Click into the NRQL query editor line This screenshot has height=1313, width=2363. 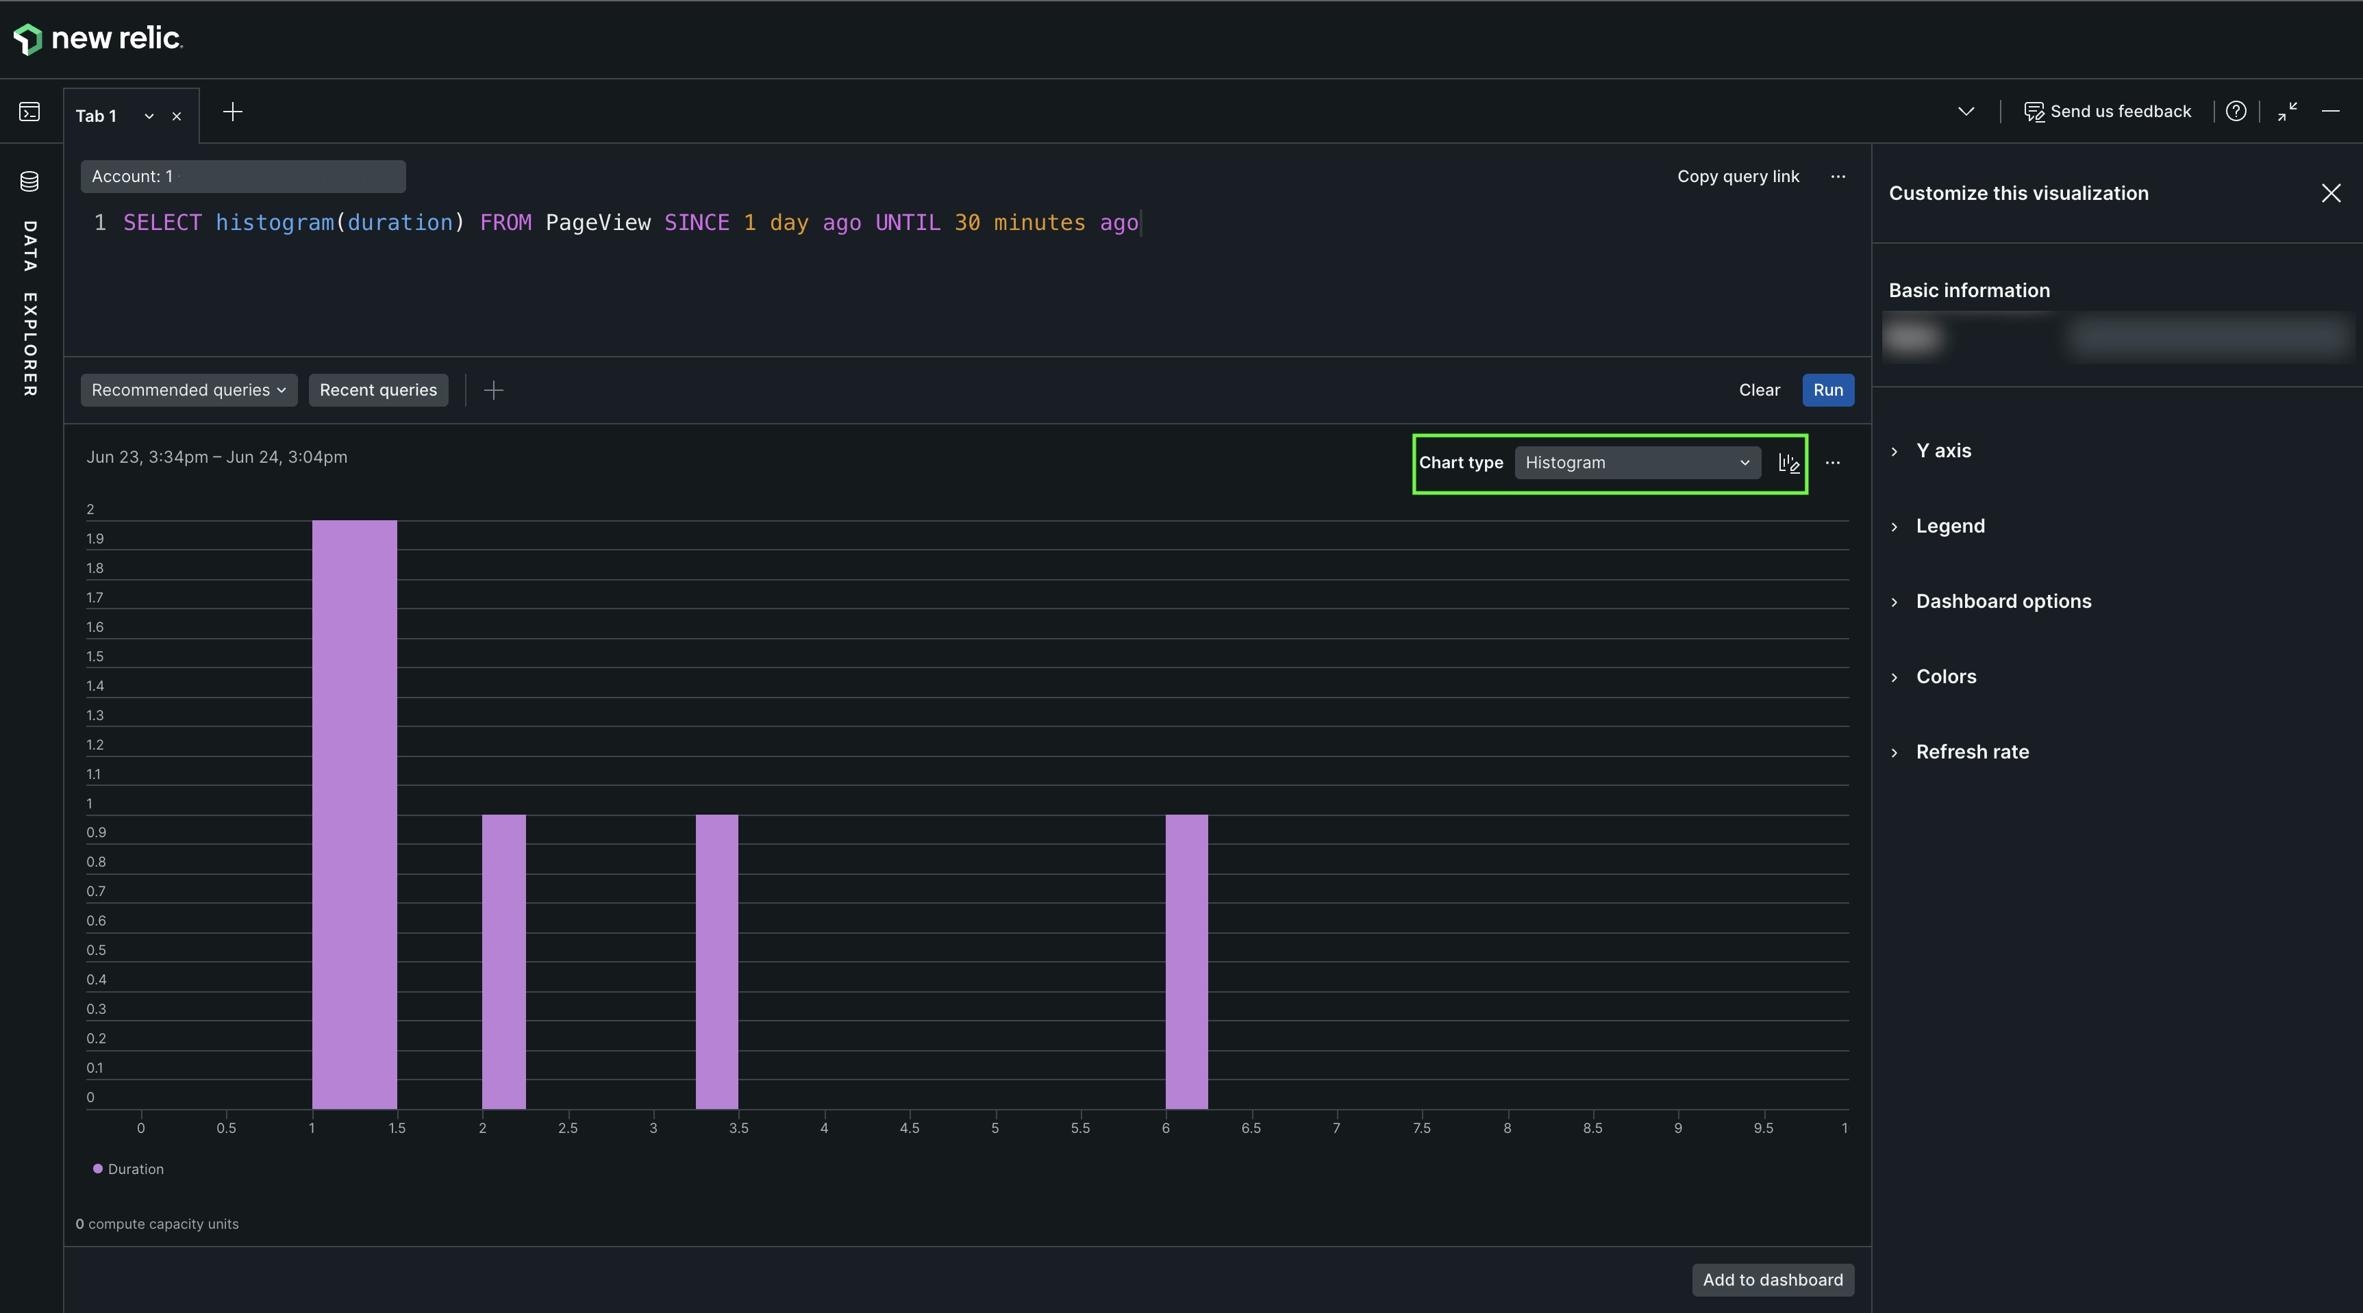(x=631, y=222)
